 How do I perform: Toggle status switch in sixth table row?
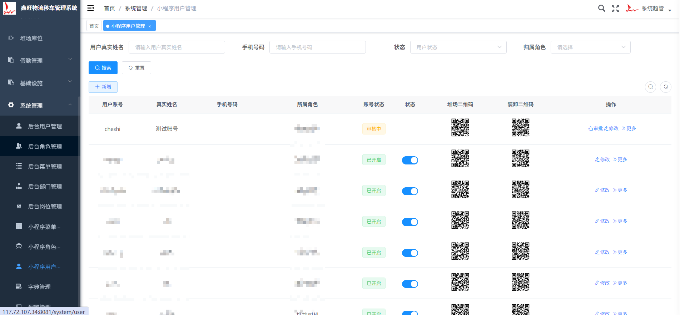[x=410, y=284]
